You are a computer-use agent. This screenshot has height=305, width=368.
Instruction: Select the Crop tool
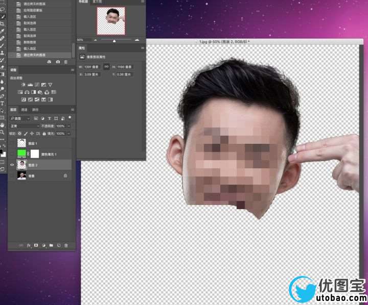tap(3, 23)
